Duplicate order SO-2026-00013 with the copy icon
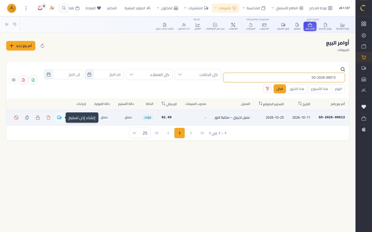This screenshot has height=232, width=372. point(27,118)
